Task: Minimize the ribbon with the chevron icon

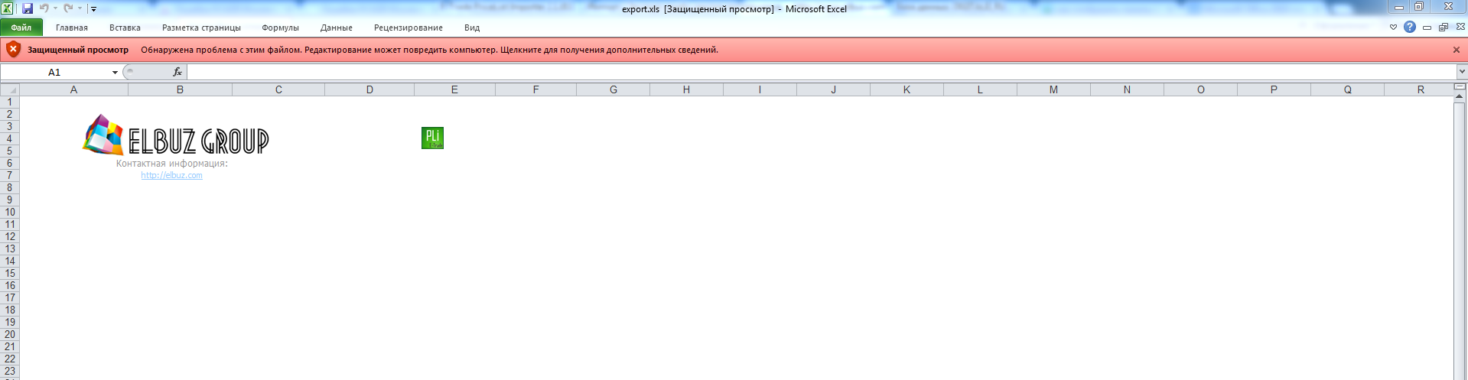Action: 1393,27
